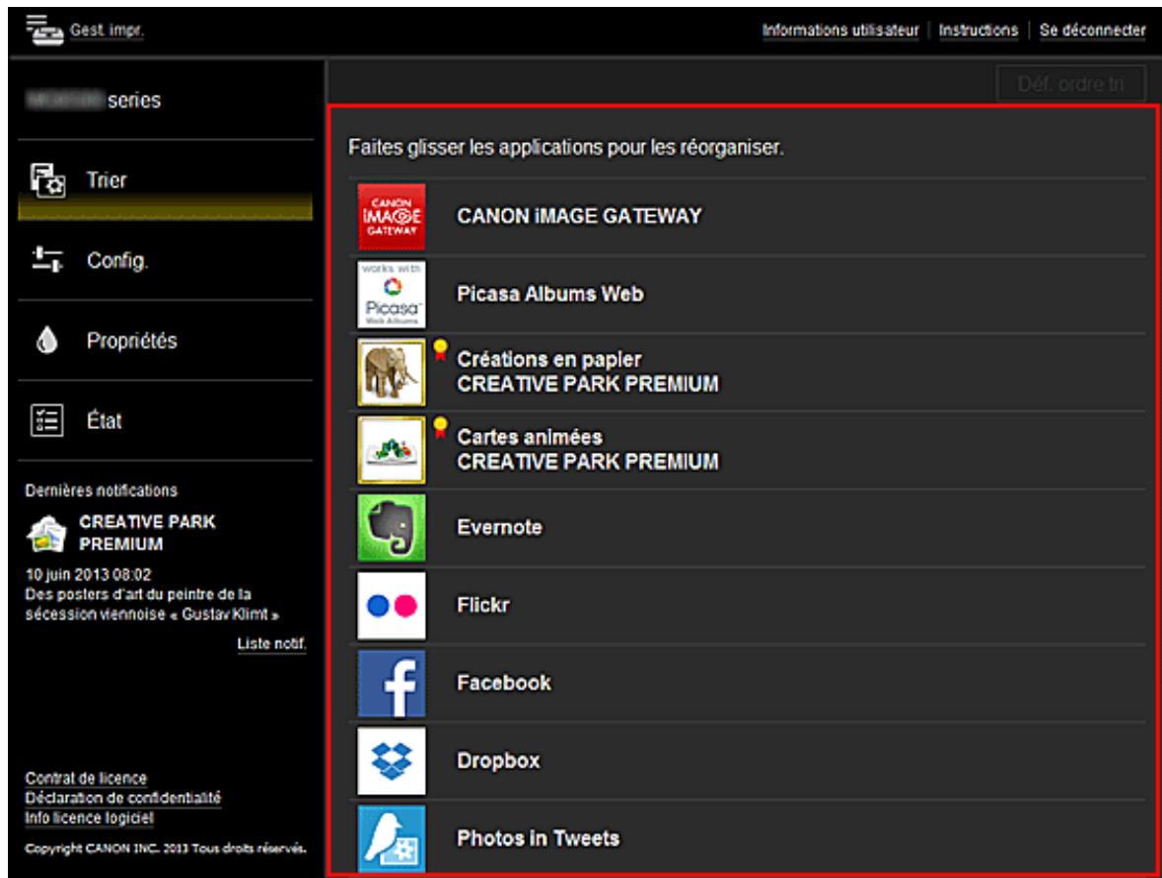The width and height of the screenshot is (1162, 878).
Task: Click the Photos in Tweets bird icon
Action: [392, 838]
